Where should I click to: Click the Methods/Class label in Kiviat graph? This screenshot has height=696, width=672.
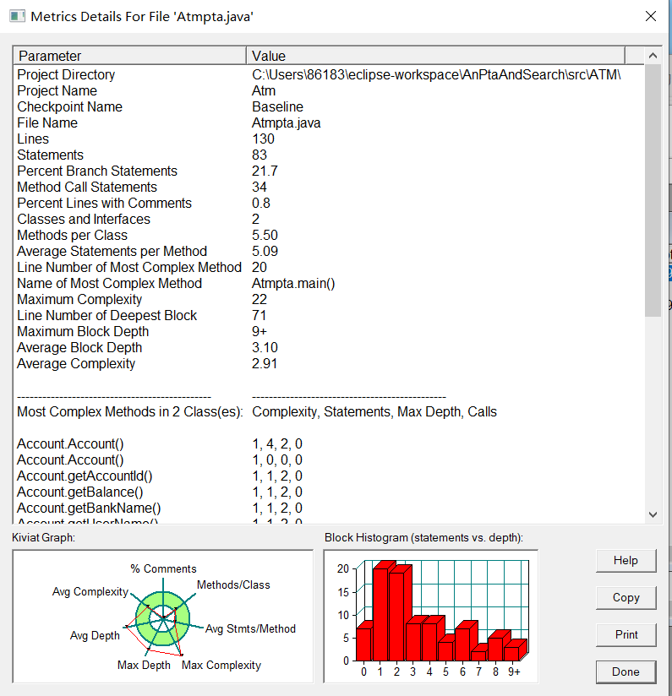click(233, 585)
